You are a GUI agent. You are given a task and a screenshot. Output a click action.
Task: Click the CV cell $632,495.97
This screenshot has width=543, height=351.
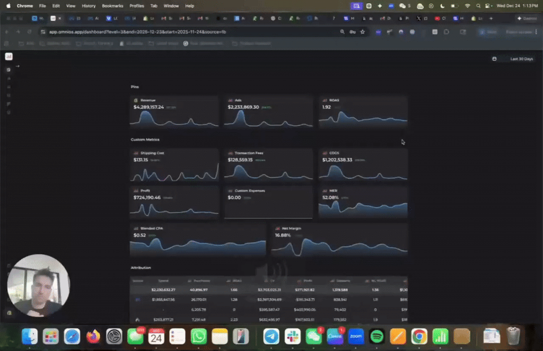pyautogui.click(x=269, y=320)
